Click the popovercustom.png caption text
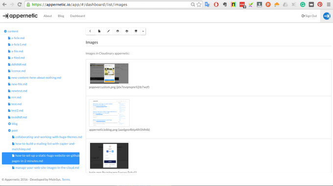 point(119,87)
